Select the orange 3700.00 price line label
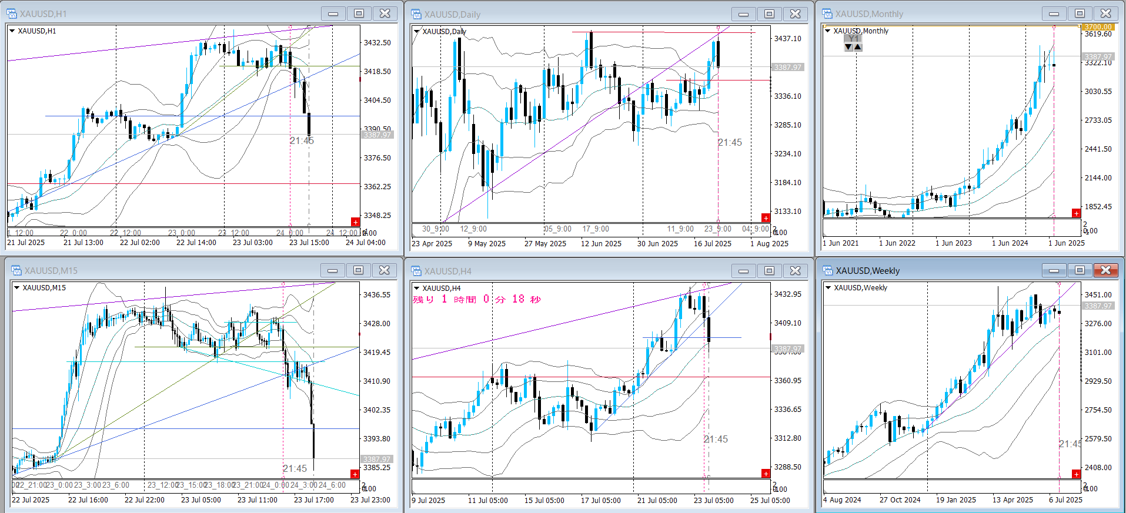1126x513 pixels. [x=1097, y=27]
